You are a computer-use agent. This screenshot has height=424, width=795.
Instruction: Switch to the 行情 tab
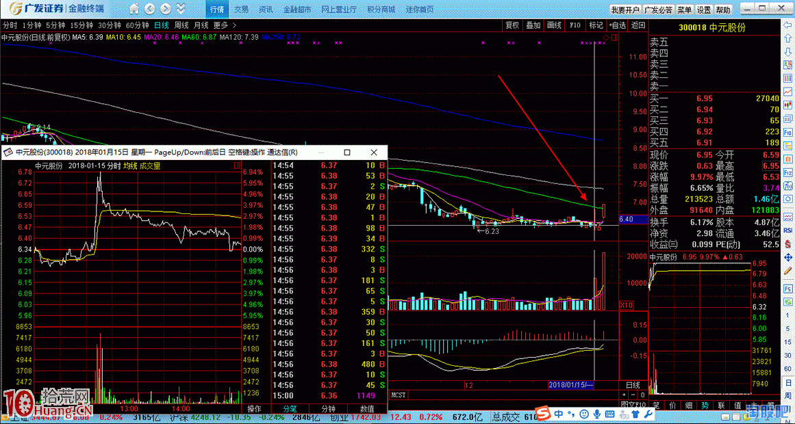coord(216,9)
